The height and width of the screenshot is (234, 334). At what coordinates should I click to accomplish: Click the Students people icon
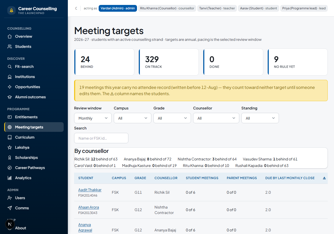pos(10,47)
